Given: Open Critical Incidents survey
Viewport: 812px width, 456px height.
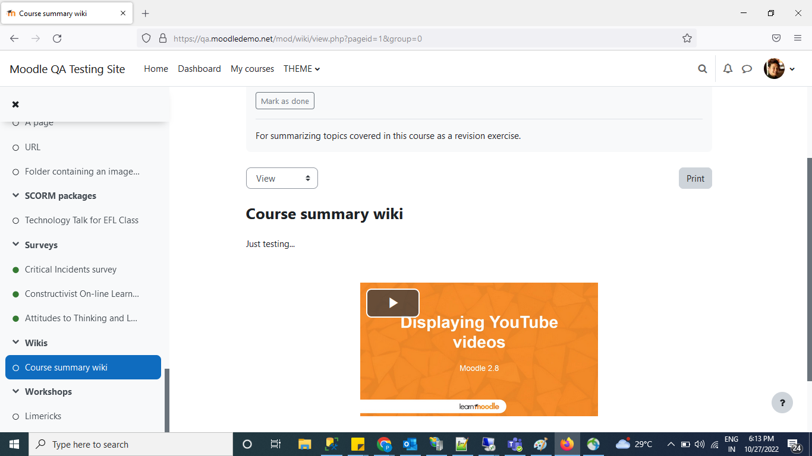Looking at the screenshot, I should (71, 269).
